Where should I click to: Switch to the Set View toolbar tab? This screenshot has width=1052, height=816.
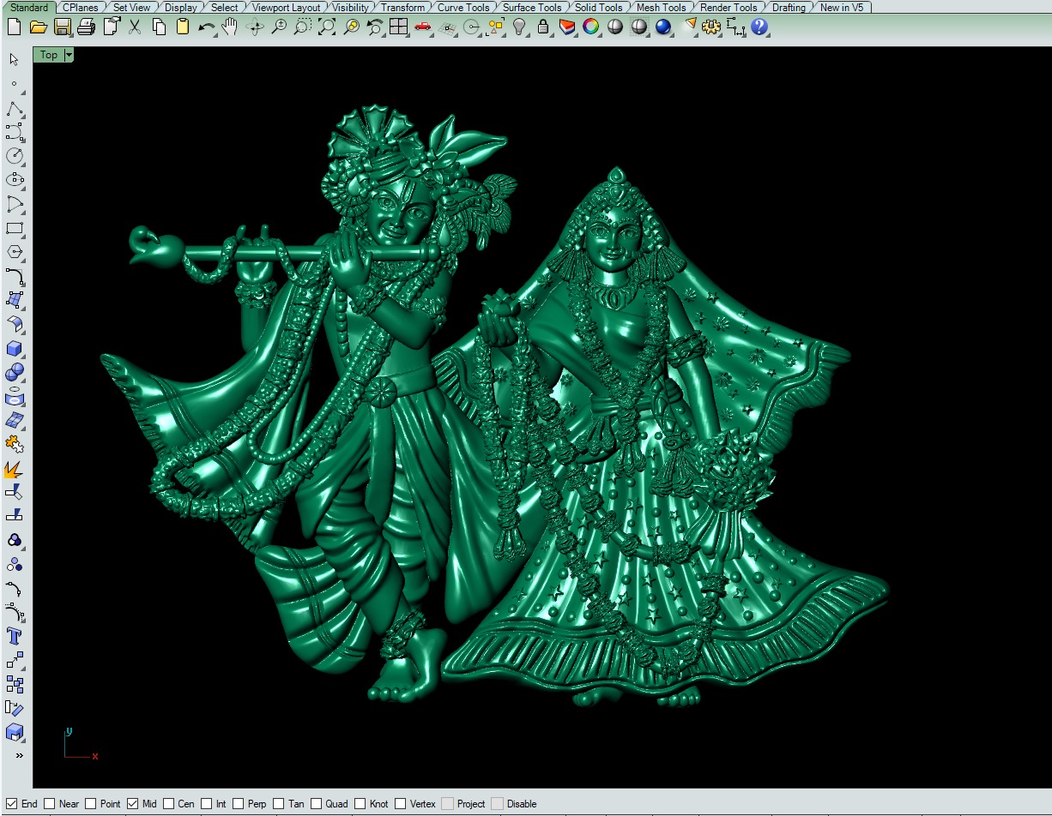[x=132, y=8]
